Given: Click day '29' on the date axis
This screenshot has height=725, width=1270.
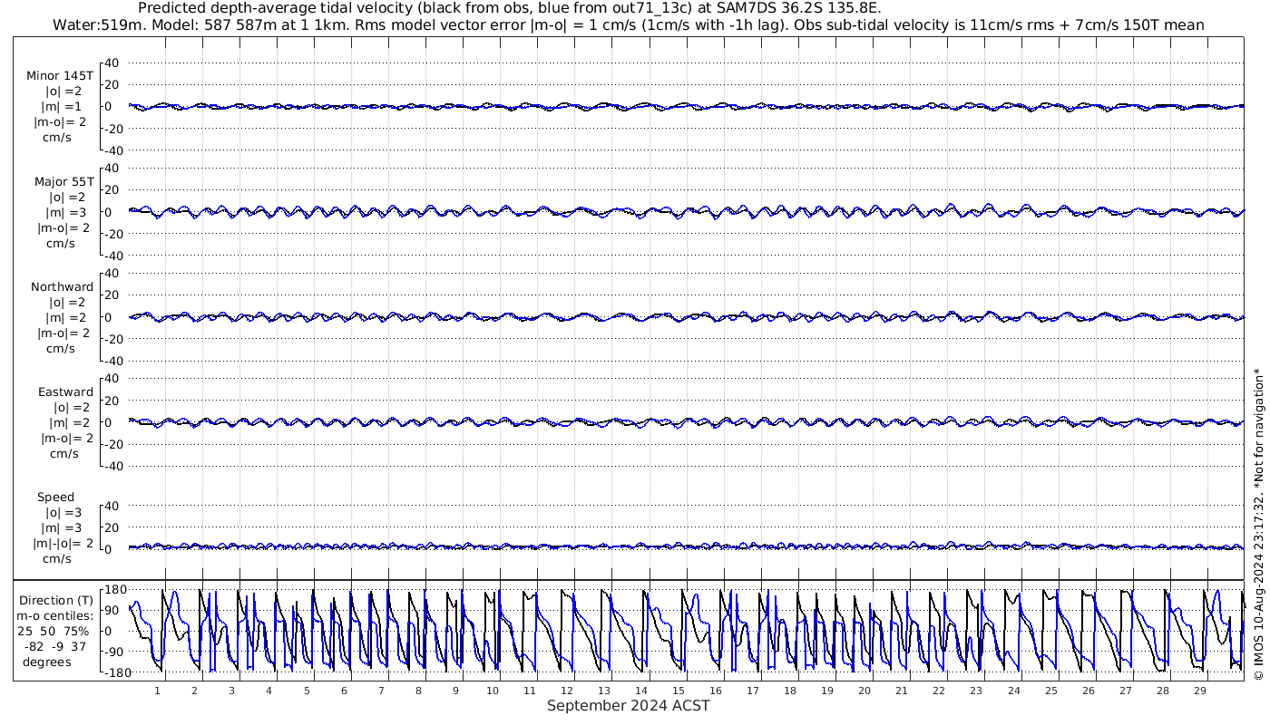Looking at the screenshot, I should click(1199, 691).
